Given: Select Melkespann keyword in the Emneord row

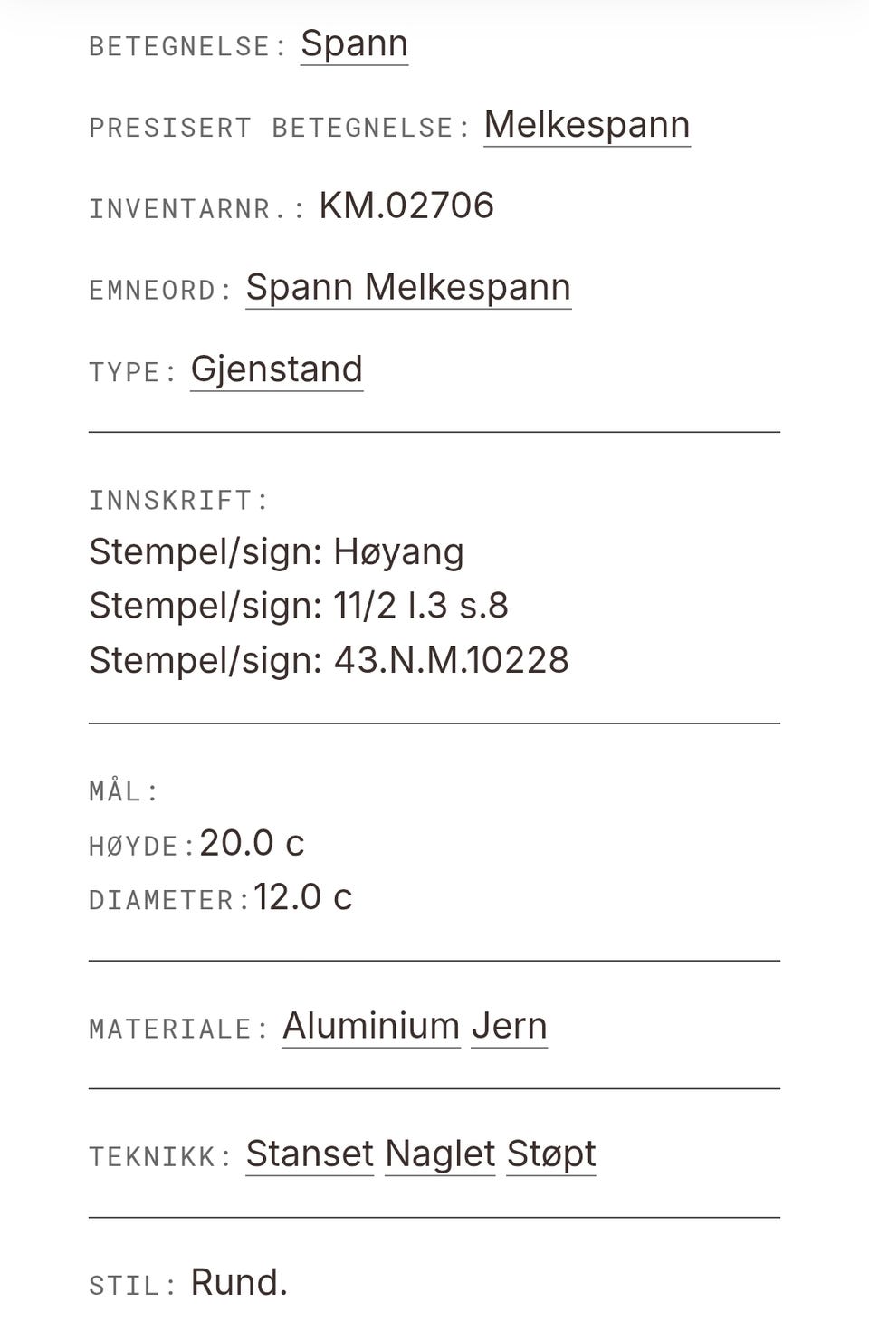Looking at the screenshot, I should click(468, 288).
